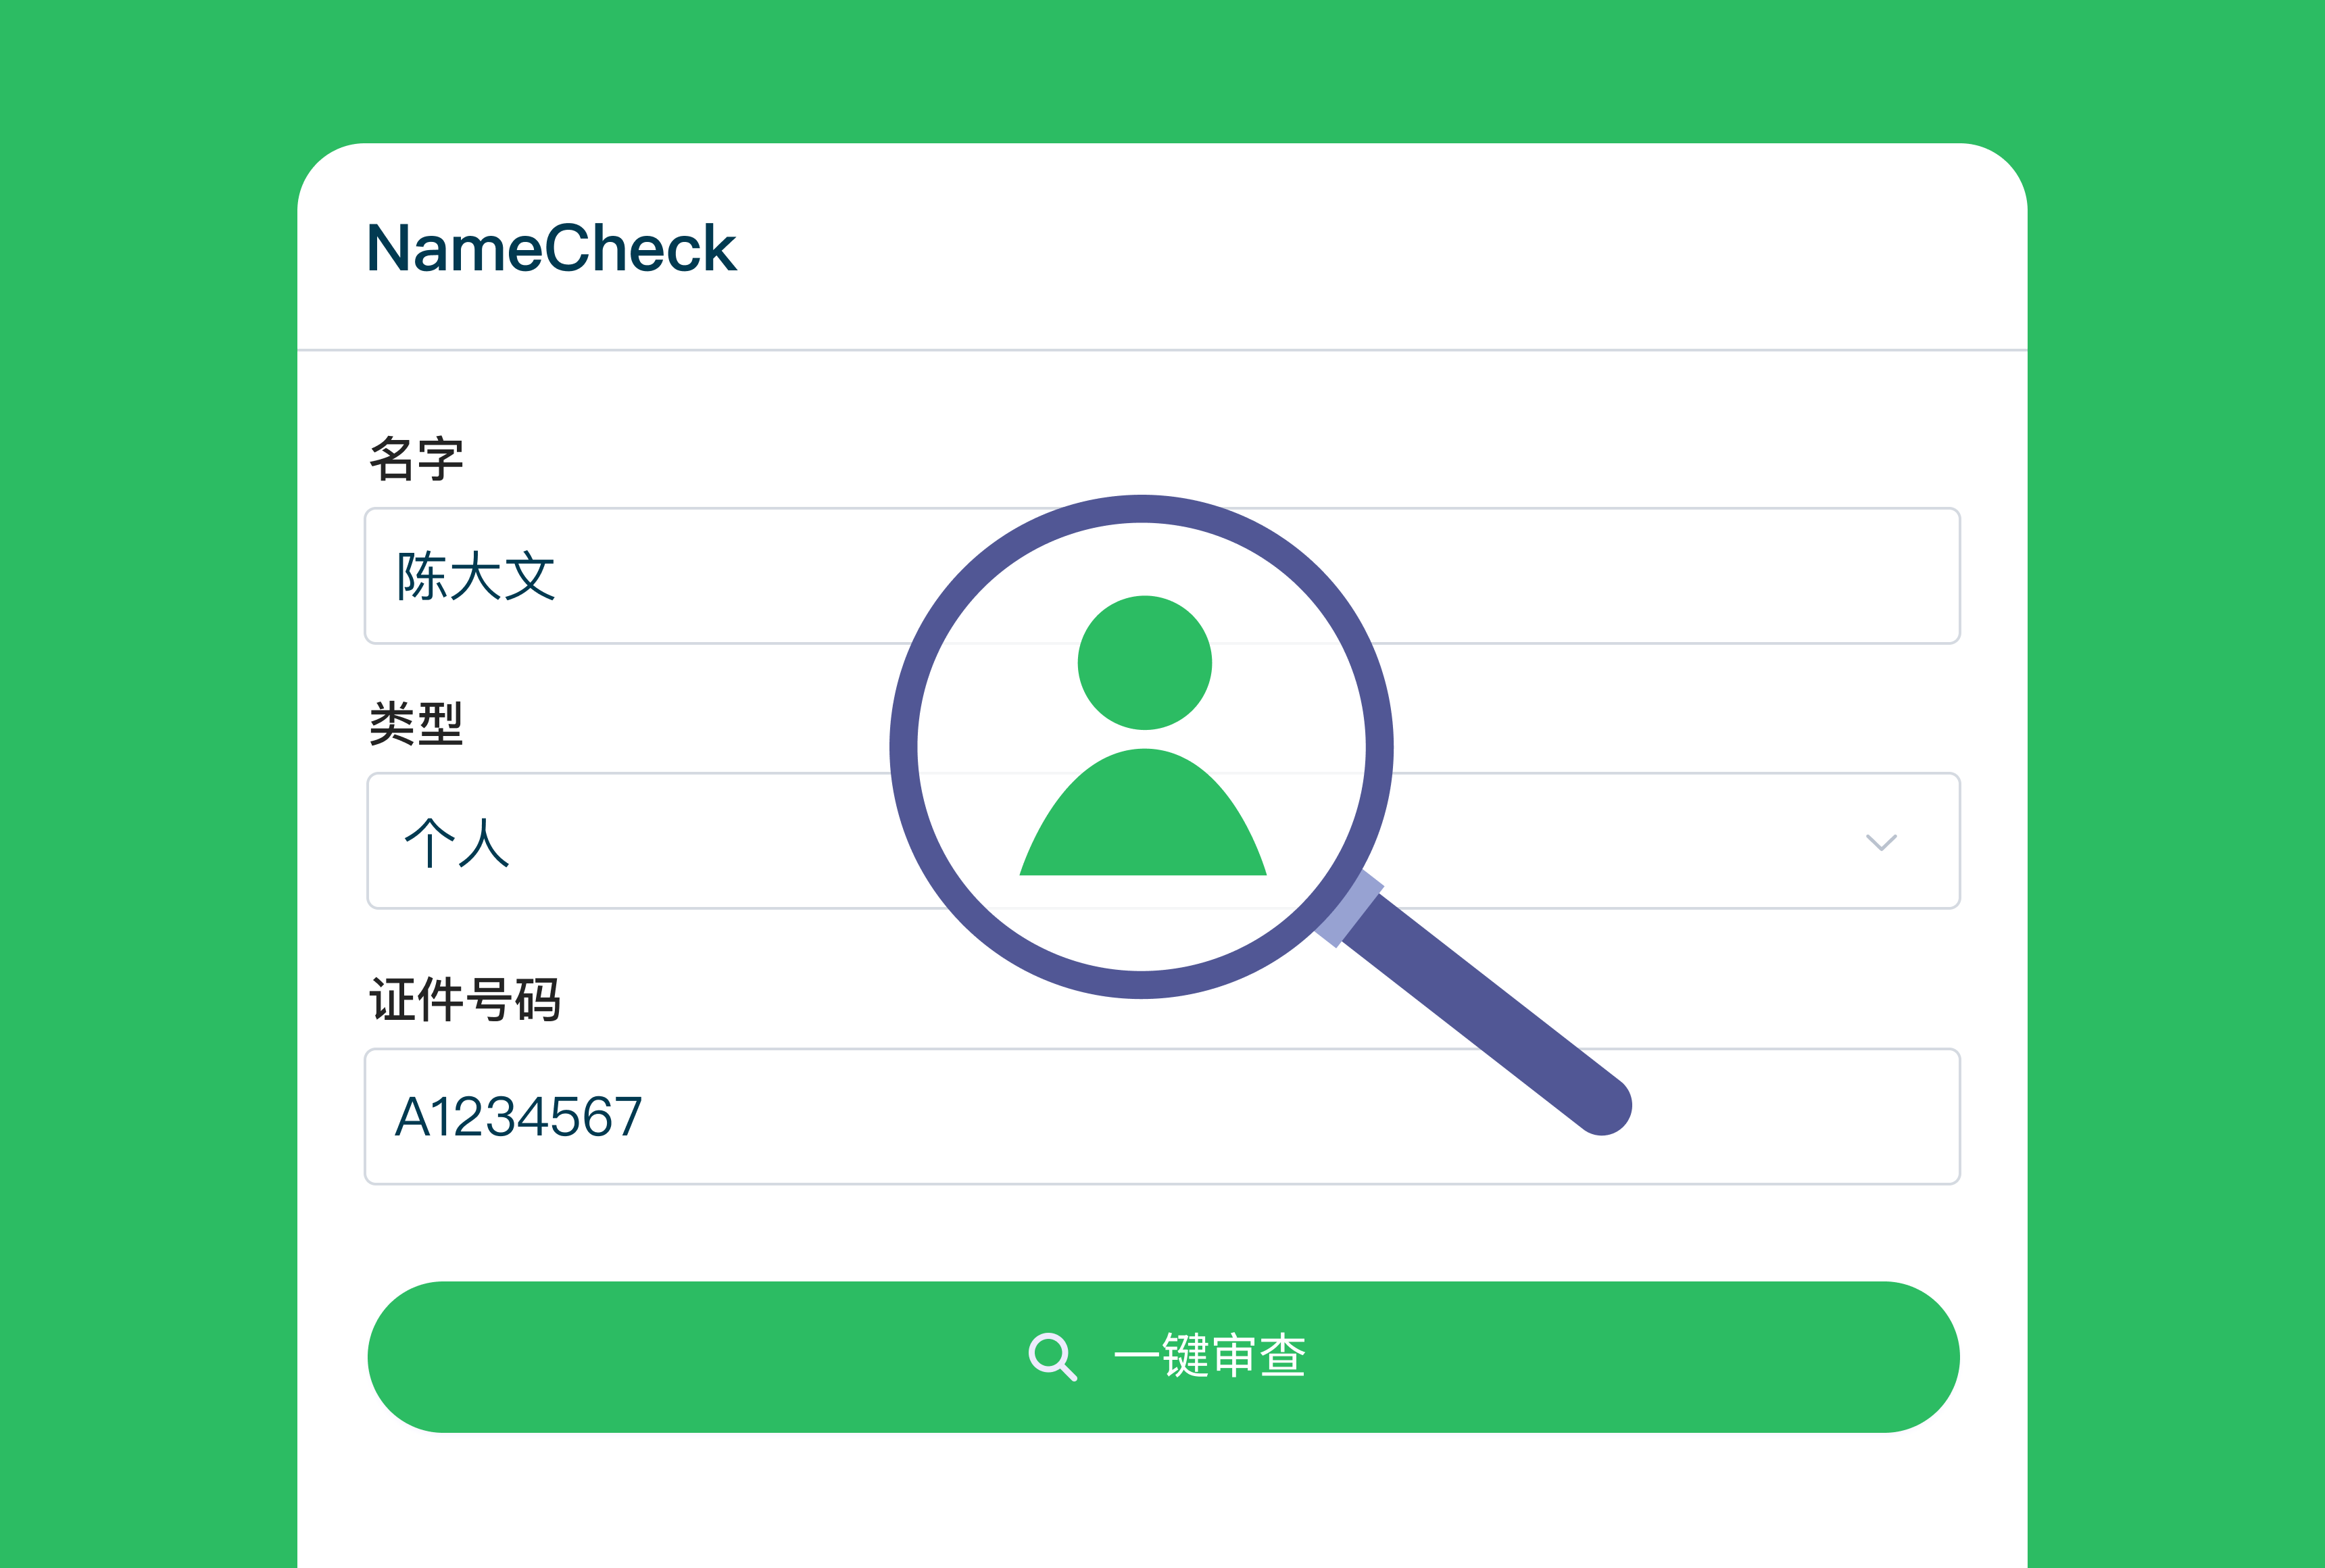Click the green person avatar icon
This screenshot has height=1568, width=2325.
click(1143, 735)
